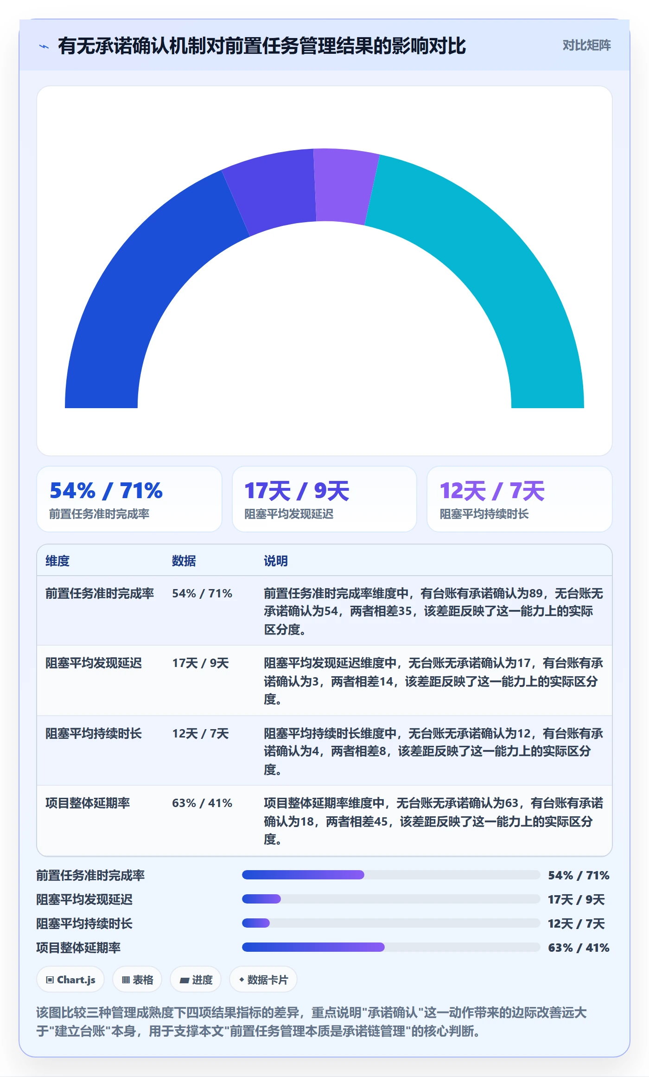Viewport: 649px width, 1077px height.
Task: Select the 数据卡片 chip
Action: point(263,980)
